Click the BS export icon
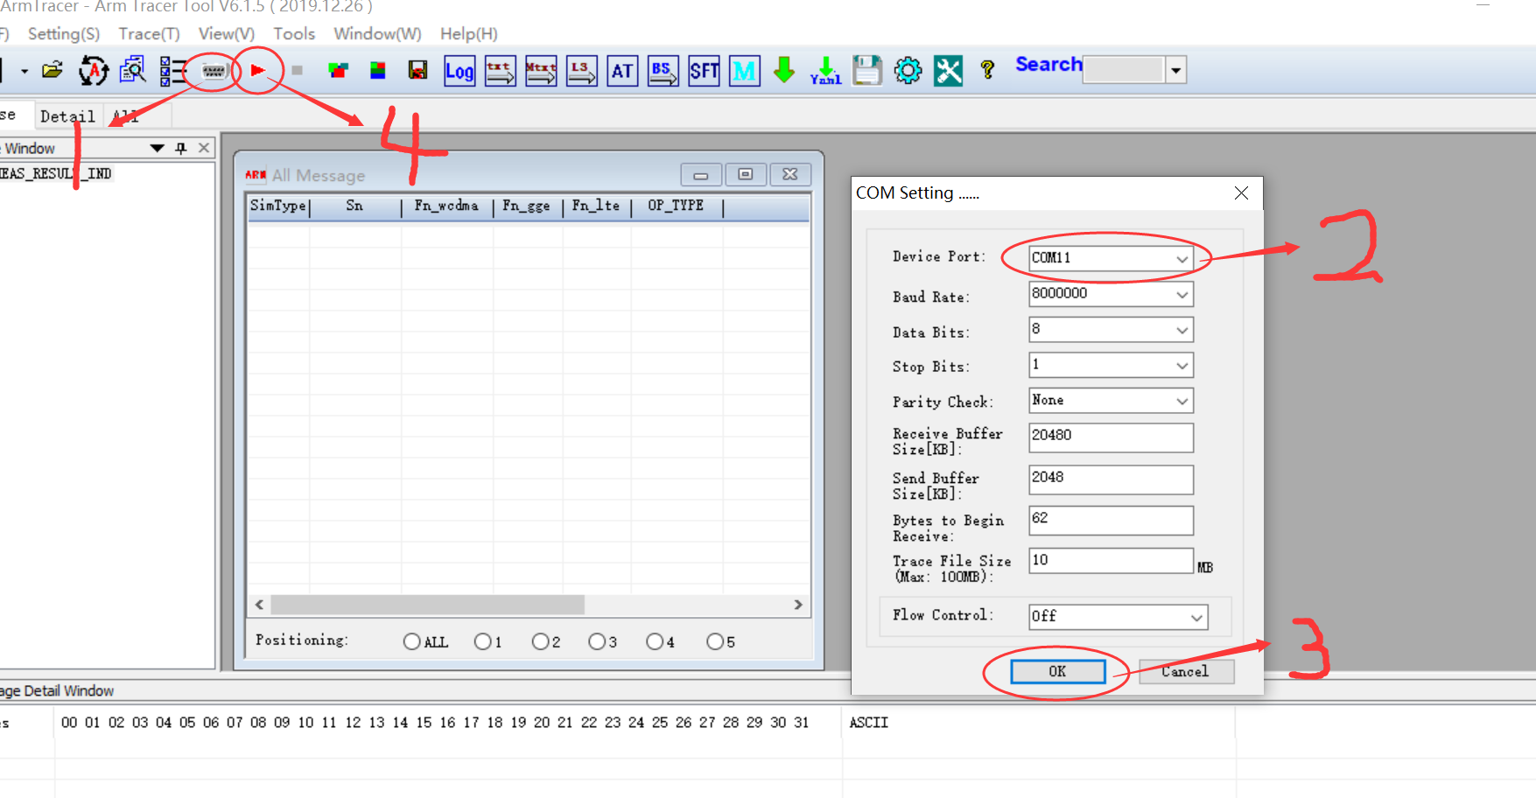Viewport: 1536px width, 798px height. coord(663,71)
